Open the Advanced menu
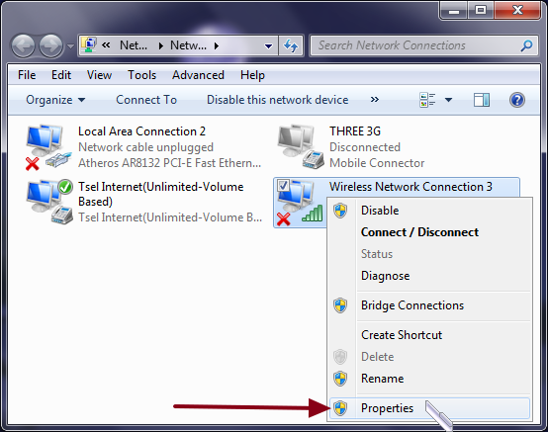548x432 pixels. 198,75
